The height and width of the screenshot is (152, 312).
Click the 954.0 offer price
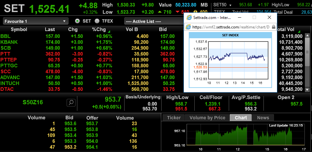pyautogui.click(x=92, y=141)
